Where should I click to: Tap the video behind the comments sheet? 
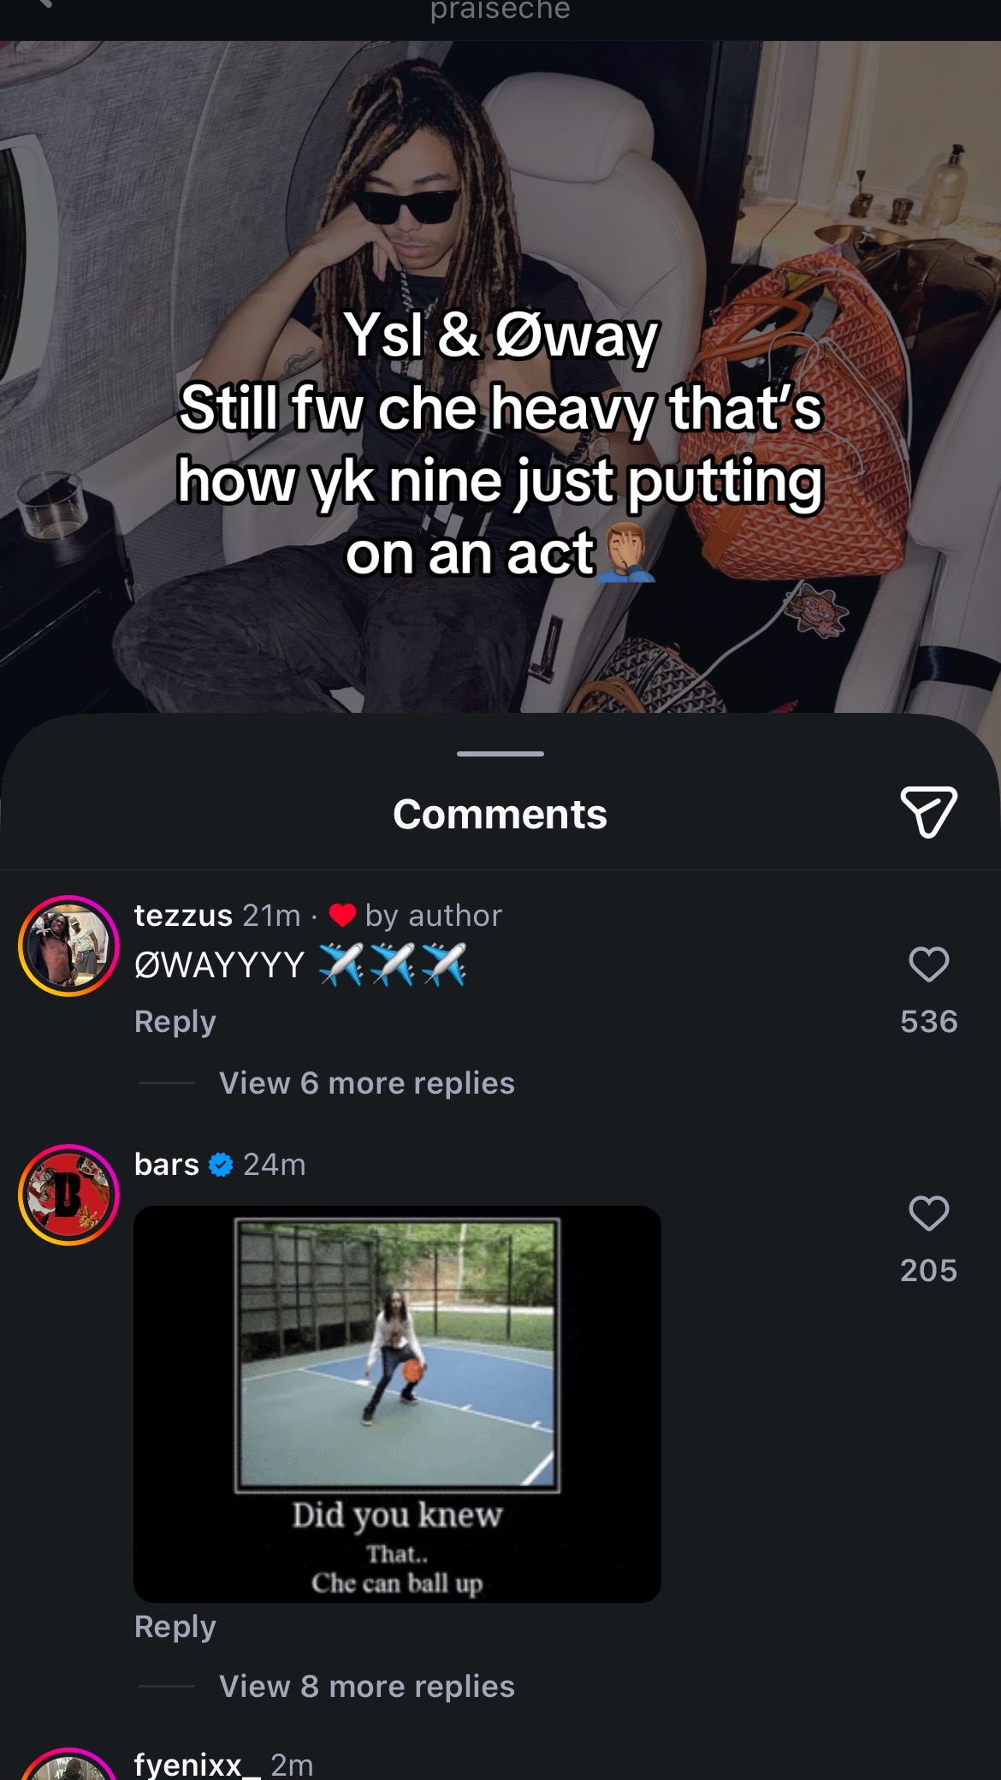pos(500,377)
